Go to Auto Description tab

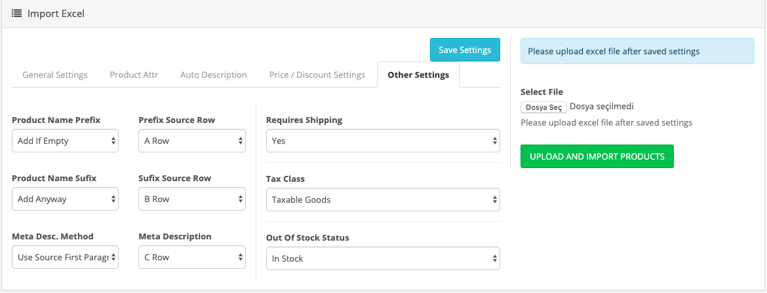[x=214, y=75]
